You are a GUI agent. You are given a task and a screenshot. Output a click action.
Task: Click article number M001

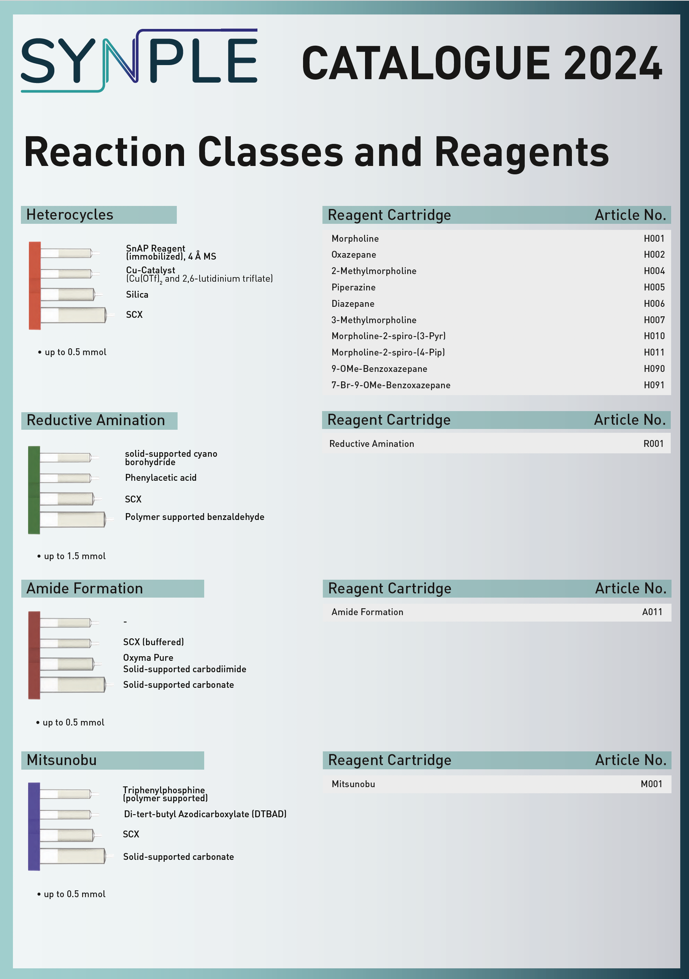[651, 784]
